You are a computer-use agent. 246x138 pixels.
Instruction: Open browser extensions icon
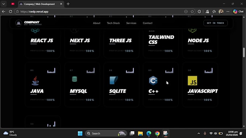(x=199, y=12)
